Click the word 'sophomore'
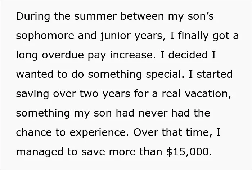Image resolution: width=252 pixels, height=170 pixels. coord(45,36)
